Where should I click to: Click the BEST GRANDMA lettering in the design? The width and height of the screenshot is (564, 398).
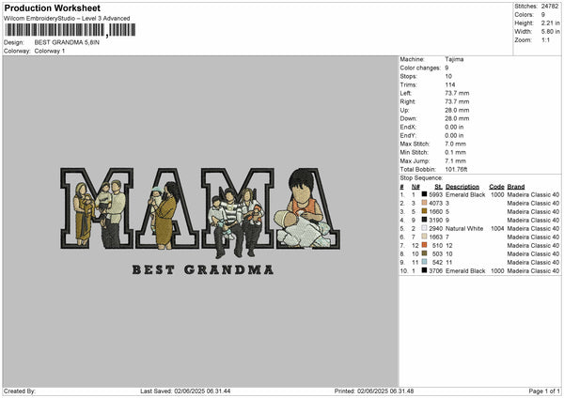pos(203,269)
